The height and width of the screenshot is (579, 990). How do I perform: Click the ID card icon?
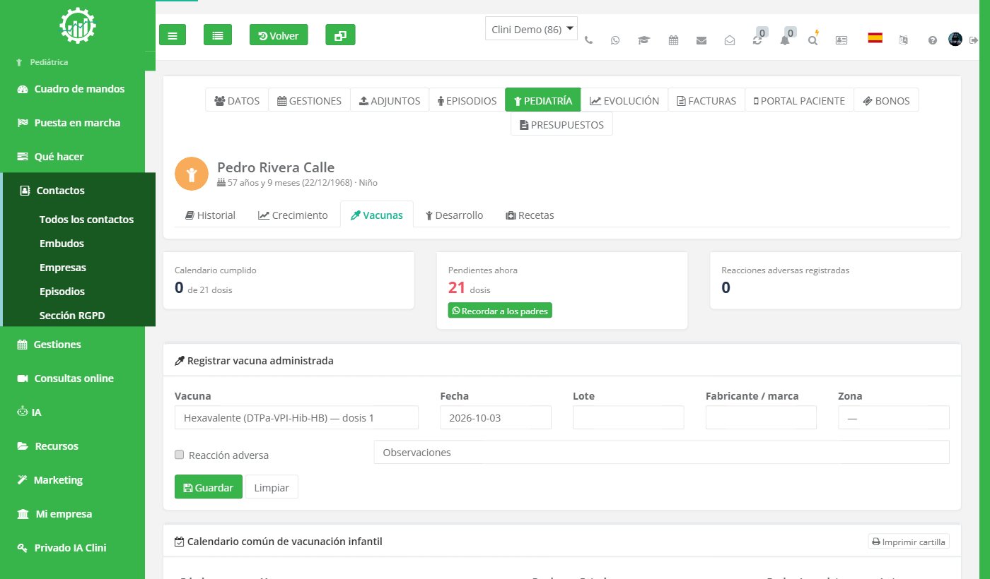[841, 40]
